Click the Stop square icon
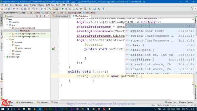The width and height of the screenshot is (197, 111). tap(81, 9)
